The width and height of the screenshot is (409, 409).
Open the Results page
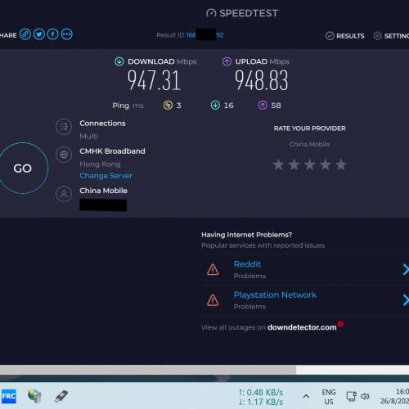(x=345, y=36)
